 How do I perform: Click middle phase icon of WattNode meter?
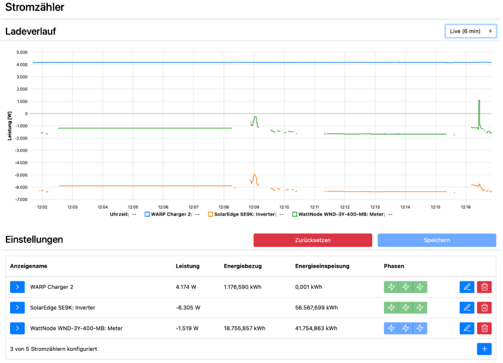coord(405,328)
